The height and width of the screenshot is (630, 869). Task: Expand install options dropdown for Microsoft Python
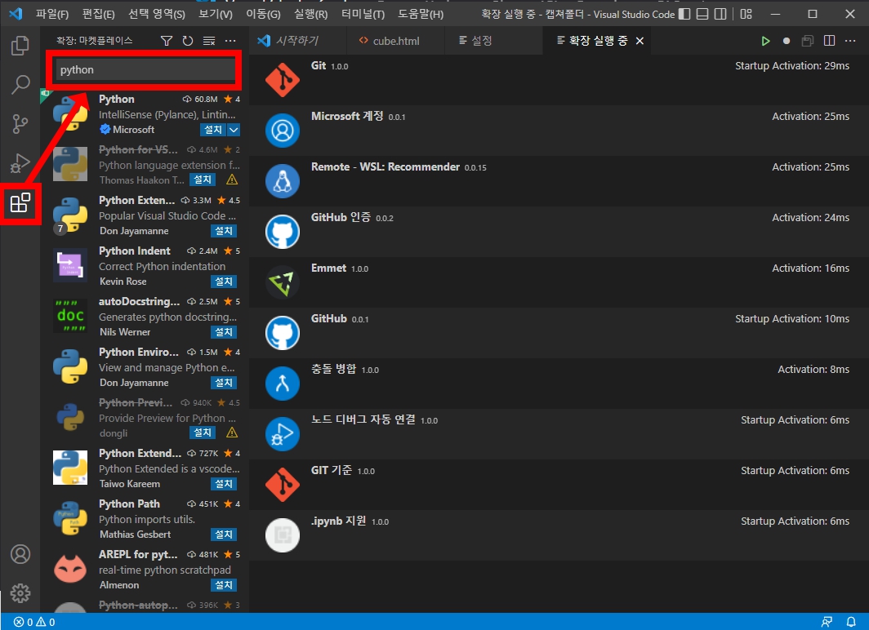(x=234, y=130)
